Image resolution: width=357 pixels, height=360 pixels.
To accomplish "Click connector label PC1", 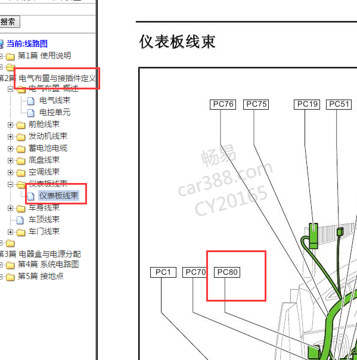I will [x=163, y=272].
